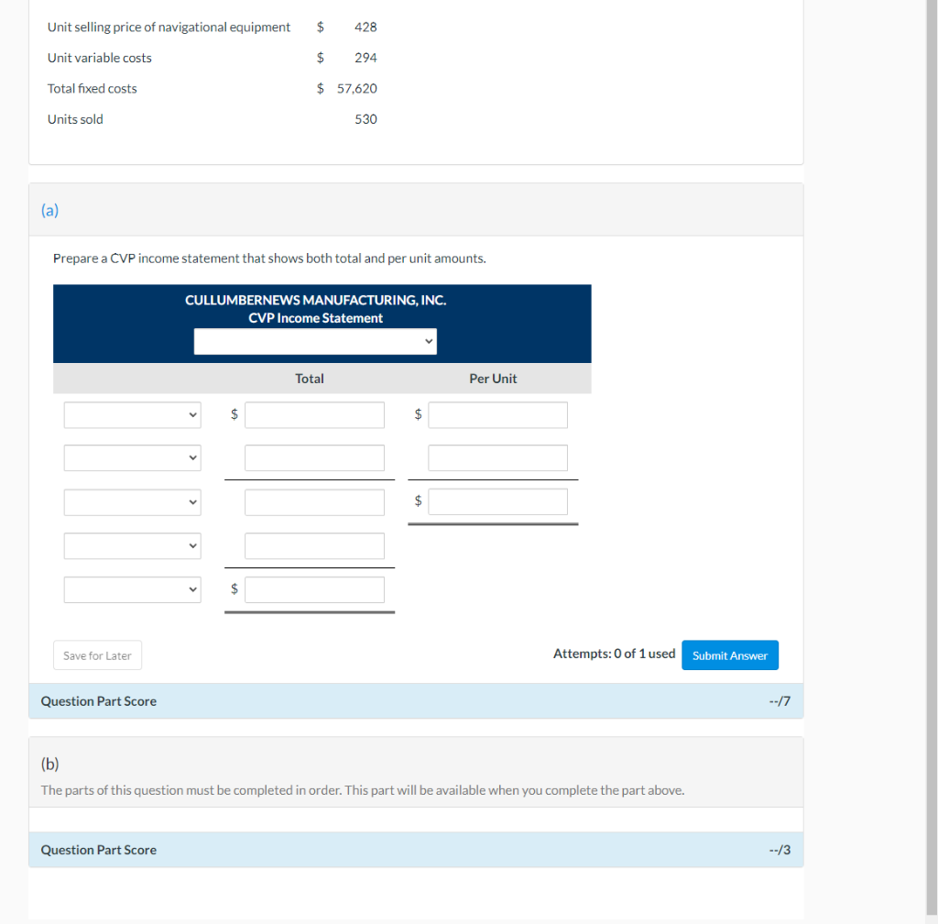Expand the last account label dropdown
The width and height of the screenshot is (938, 924).
(132, 589)
